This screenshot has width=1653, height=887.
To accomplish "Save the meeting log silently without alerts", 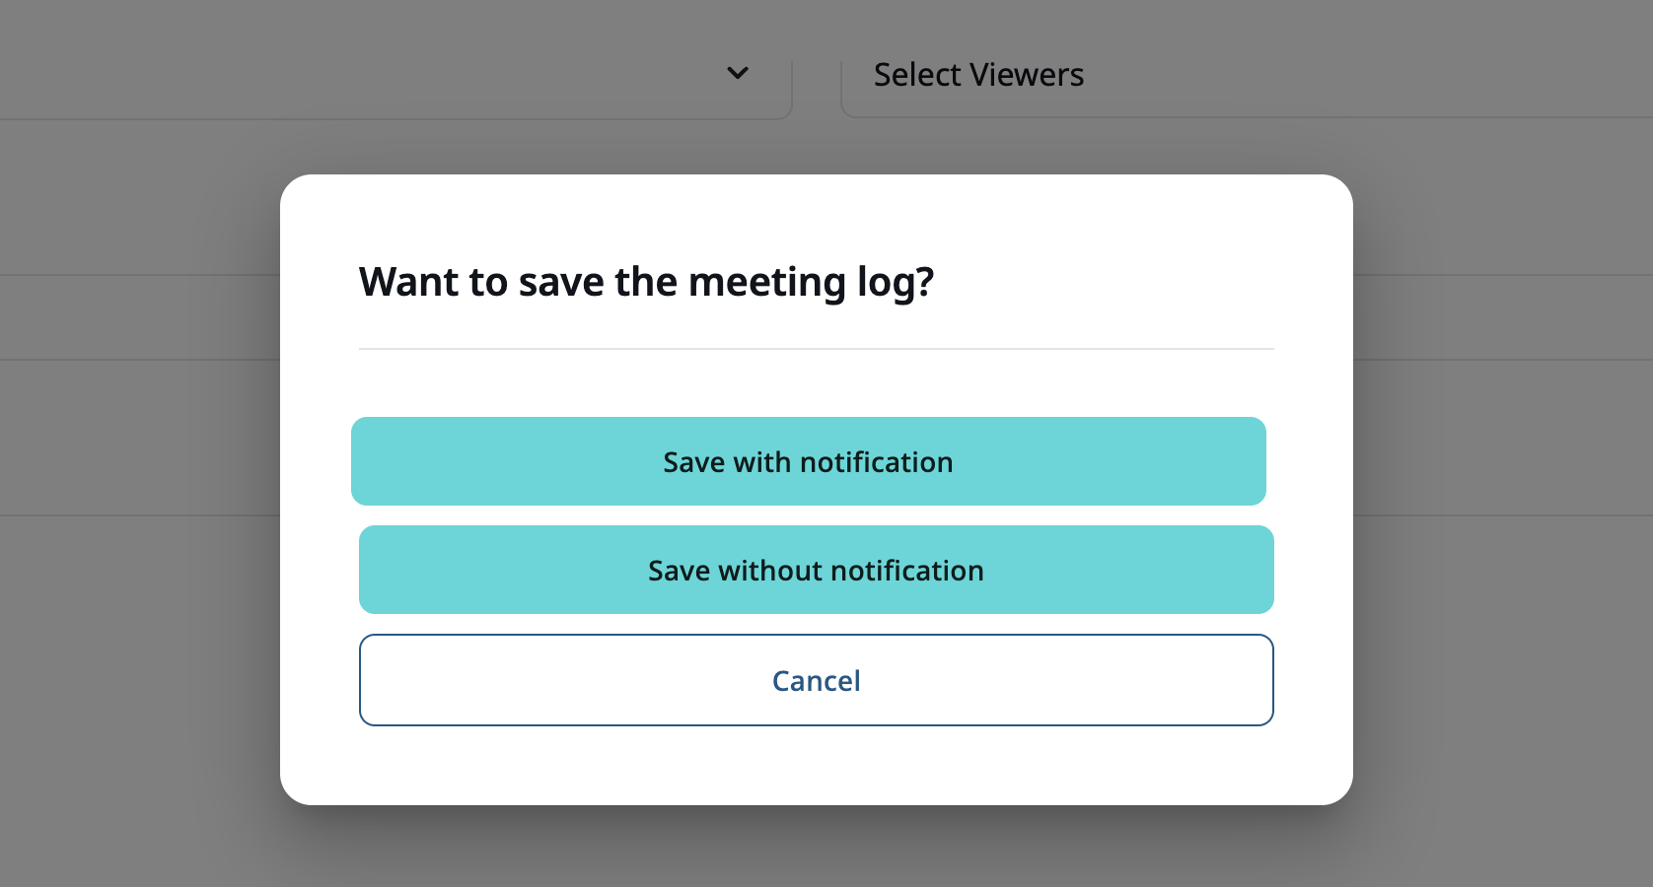I will click(816, 570).
